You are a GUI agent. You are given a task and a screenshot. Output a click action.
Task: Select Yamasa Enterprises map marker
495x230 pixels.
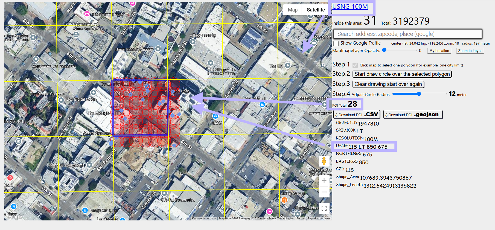pos(324,104)
